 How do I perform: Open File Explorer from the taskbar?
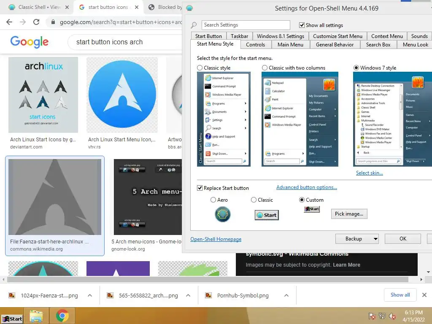[x=36, y=316]
